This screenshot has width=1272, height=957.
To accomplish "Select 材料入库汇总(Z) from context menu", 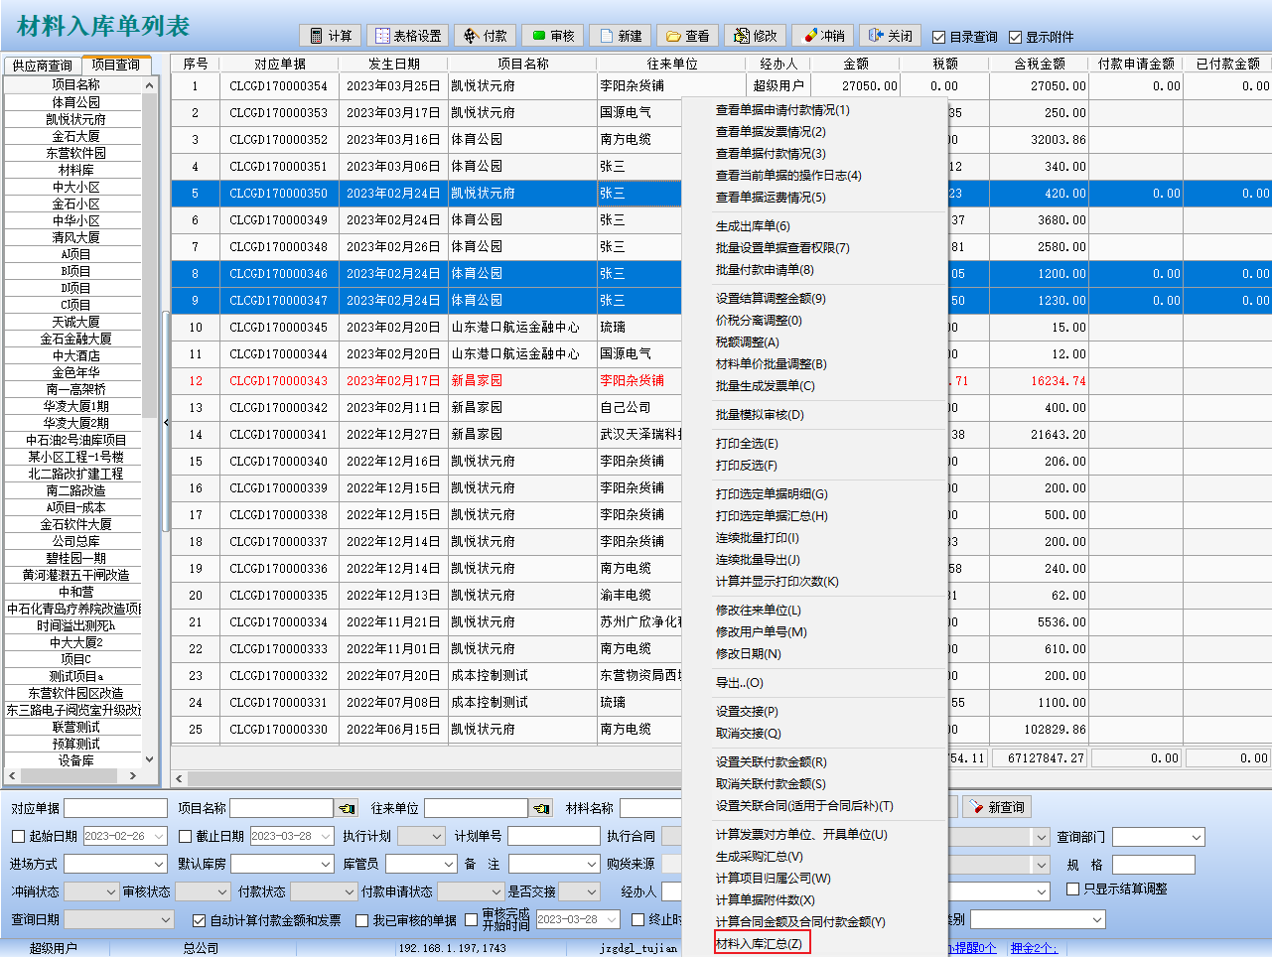I will (x=760, y=943).
